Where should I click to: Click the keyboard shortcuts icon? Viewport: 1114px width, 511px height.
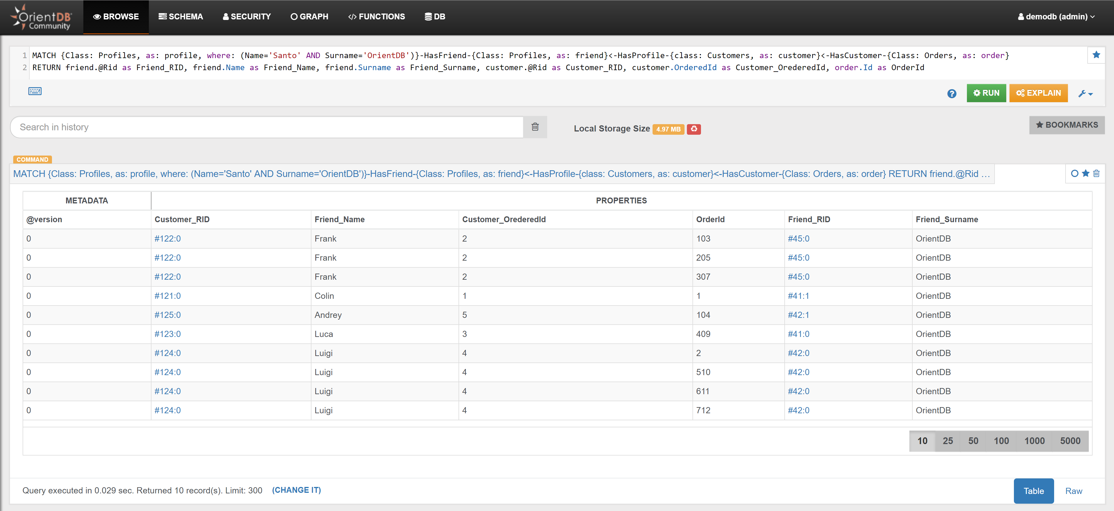pyautogui.click(x=35, y=91)
